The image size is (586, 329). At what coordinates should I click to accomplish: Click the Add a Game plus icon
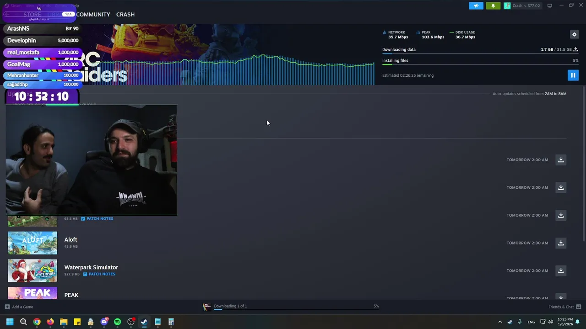pyautogui.click(x=7, y=307)
